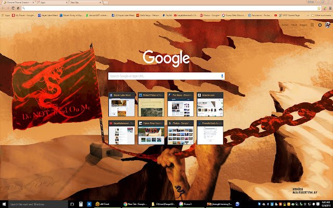Open the SPOT Shared Page bookmark

click(x=289, y=15)
